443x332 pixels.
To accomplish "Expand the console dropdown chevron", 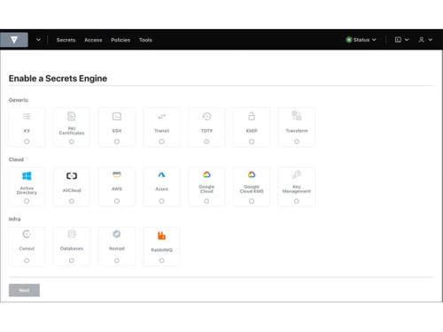I will pyautogui.click(x=407, y=40).
